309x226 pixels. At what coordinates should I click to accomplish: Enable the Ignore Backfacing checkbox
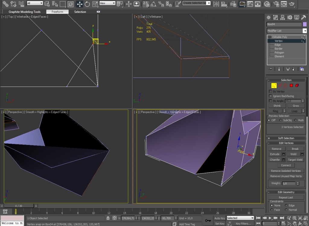(270, 96)
